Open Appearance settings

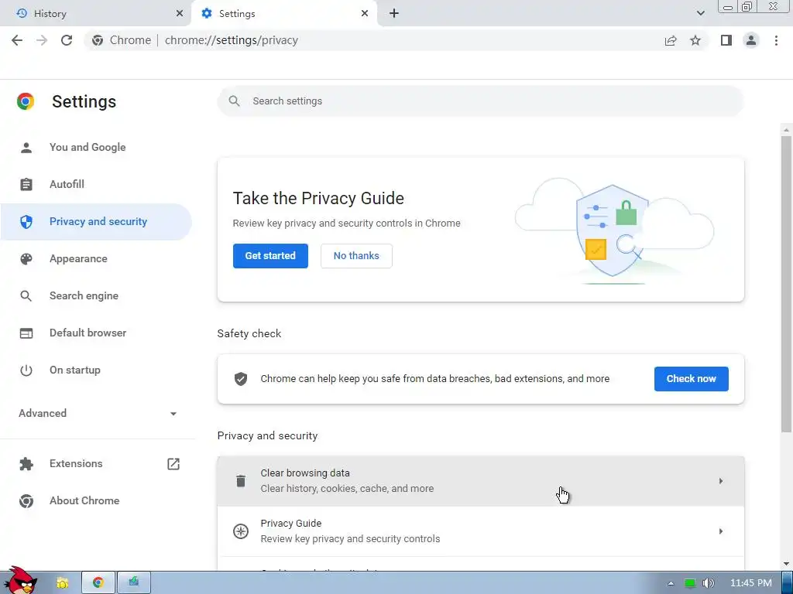(x=96, y=258)
